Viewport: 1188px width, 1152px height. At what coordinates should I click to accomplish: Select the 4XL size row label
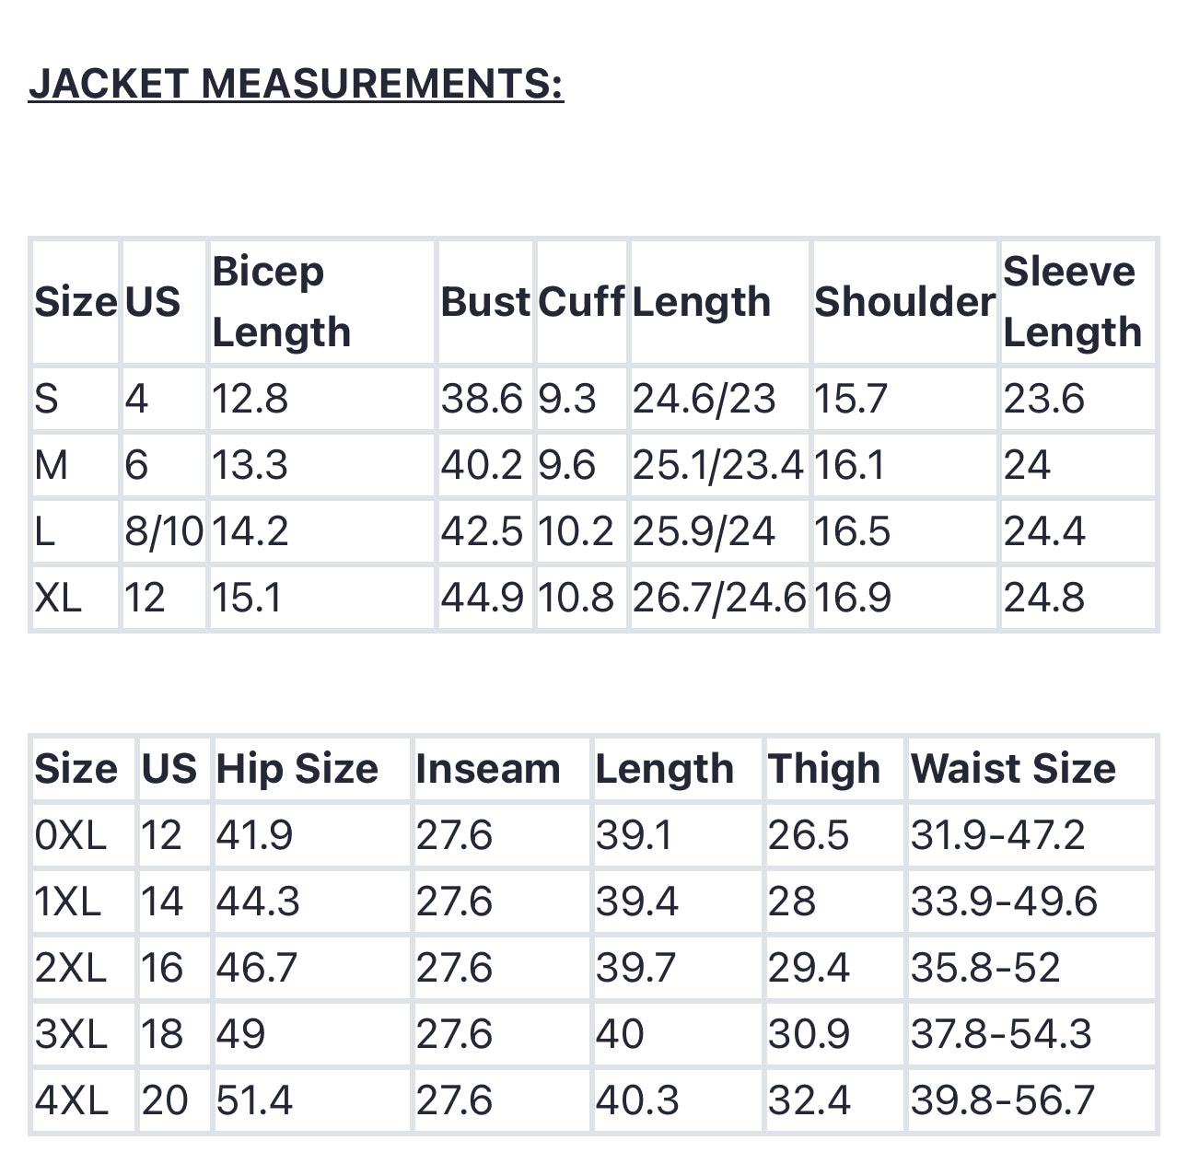pyautogui.click(x=72, y=1100)
